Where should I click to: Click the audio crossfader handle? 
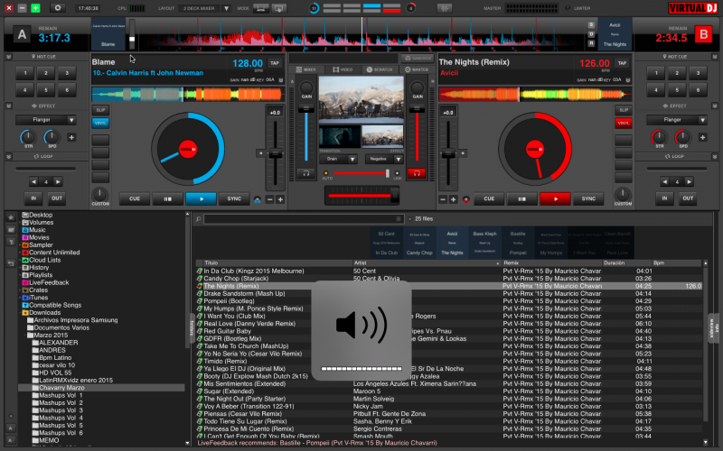394,196
